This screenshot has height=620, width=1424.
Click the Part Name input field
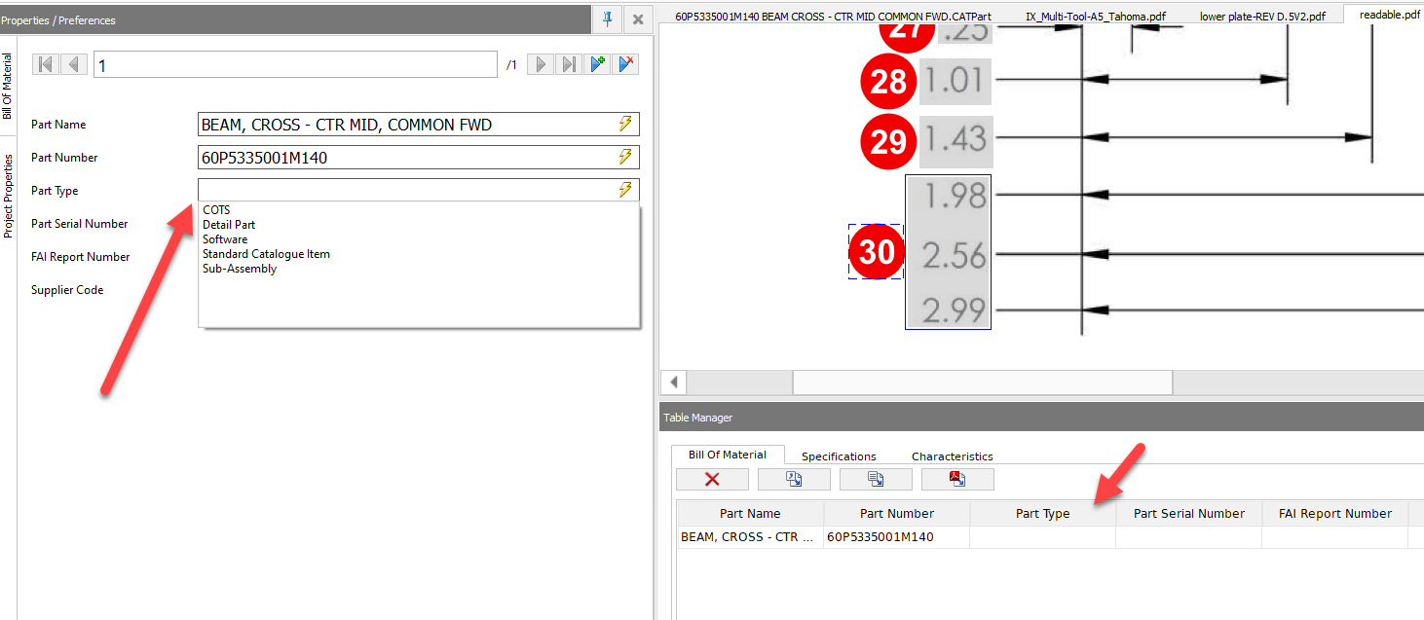coord(419,124)
